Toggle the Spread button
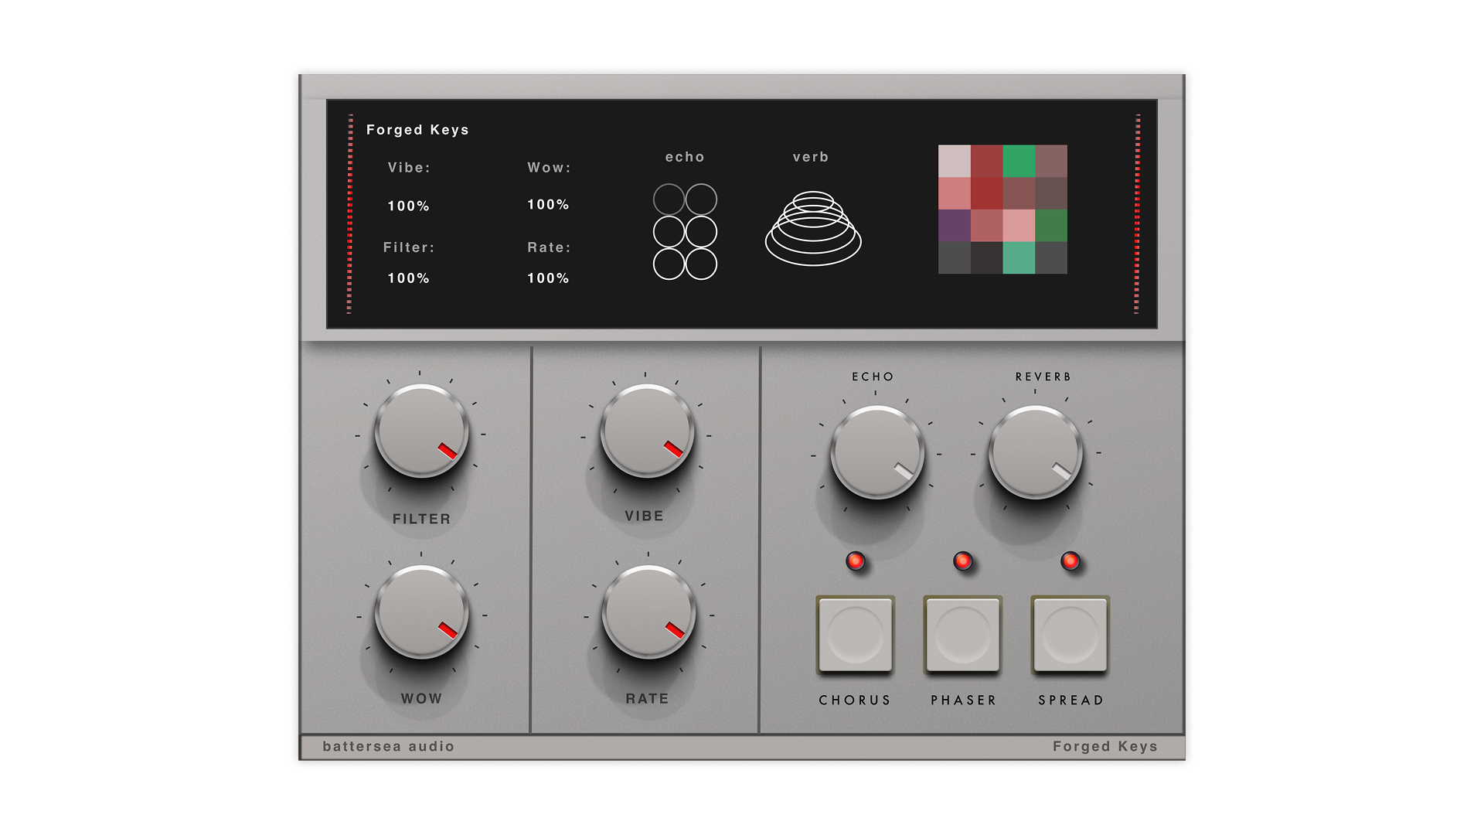The height and width of the screenshot is (835, 1484). (1070, 635)
